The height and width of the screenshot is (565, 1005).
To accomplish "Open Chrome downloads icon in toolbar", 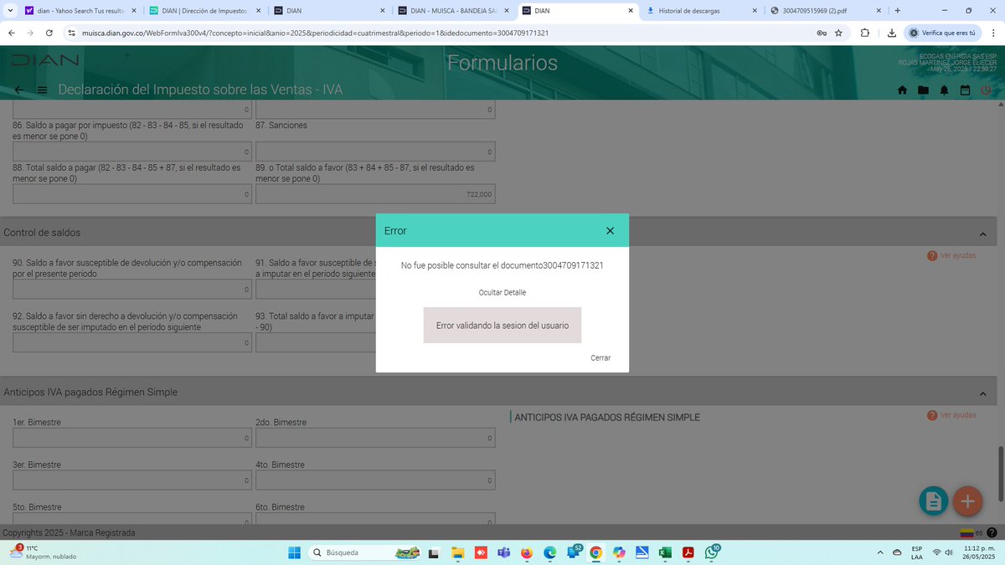I will coord(892,33).
